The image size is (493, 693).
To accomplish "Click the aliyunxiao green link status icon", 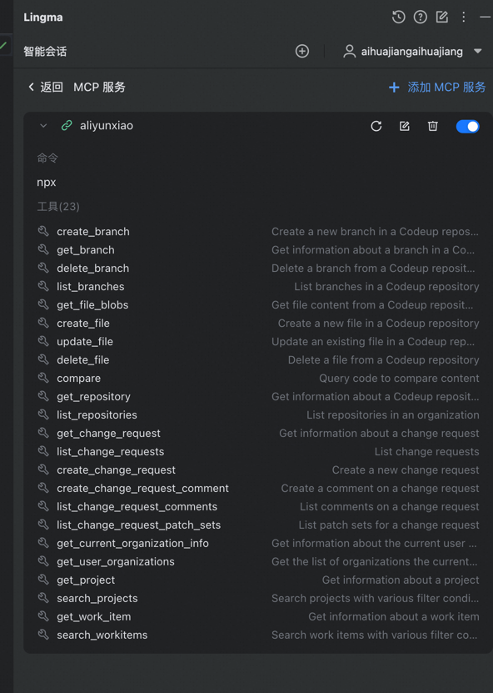I will coord(67,126).
